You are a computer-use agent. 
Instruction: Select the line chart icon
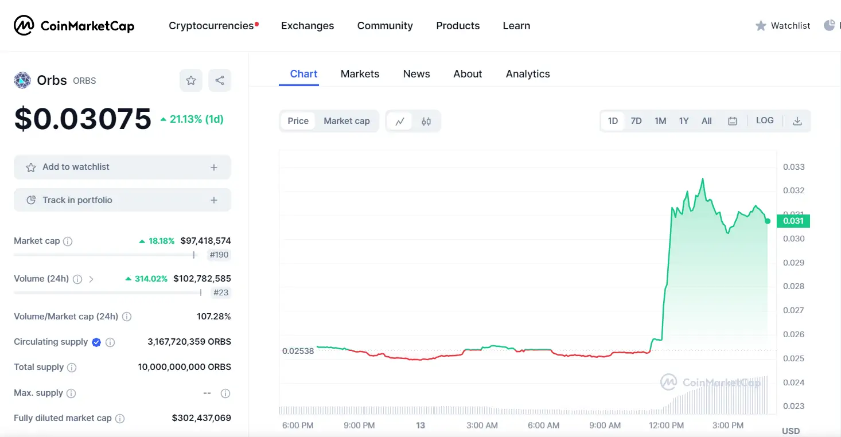tap(400, 121)
